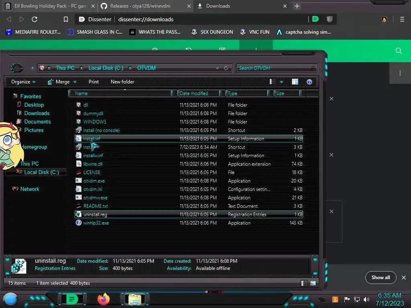Open the File Explorer taskbar button
411x308 pixels.
pos(135,299)
